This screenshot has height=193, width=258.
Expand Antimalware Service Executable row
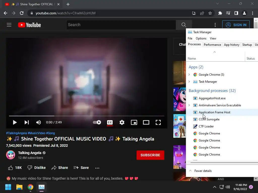189,105
